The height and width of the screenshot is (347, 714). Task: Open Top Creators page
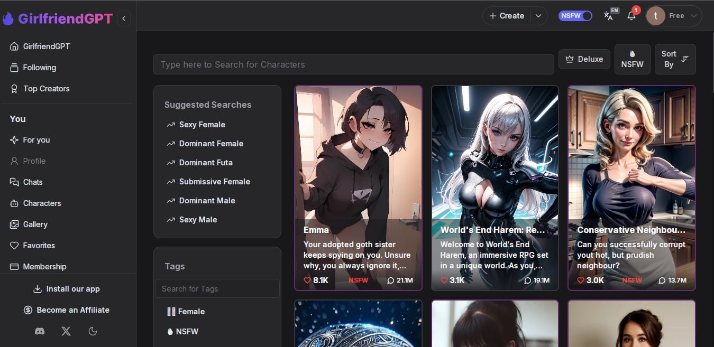pyautogui.click(x=40, y=89)
